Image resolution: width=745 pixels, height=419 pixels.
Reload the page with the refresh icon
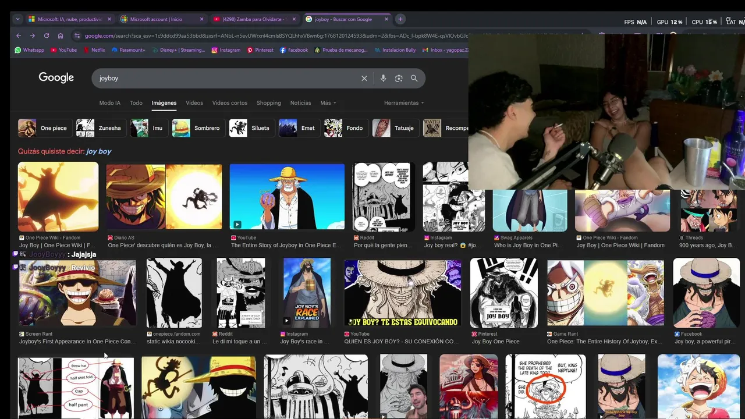[x=46, y=35]
